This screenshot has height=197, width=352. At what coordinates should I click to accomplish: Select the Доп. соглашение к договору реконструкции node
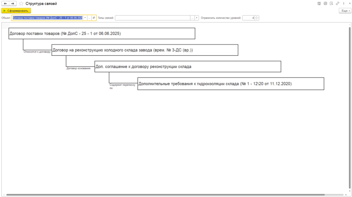188,66
